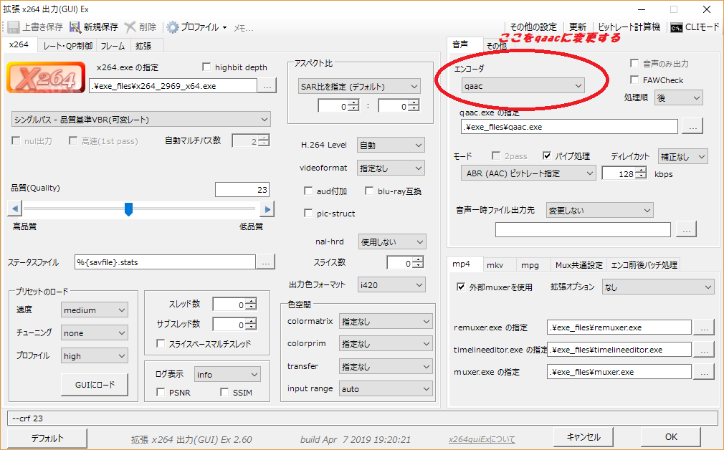Increase audio kbps bitrate stepper
This screenshot has width=724, height=450.
point(641,171)
